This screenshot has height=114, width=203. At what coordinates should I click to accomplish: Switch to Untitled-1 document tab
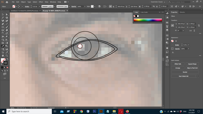pyautogui.click(x=25, y=11)
